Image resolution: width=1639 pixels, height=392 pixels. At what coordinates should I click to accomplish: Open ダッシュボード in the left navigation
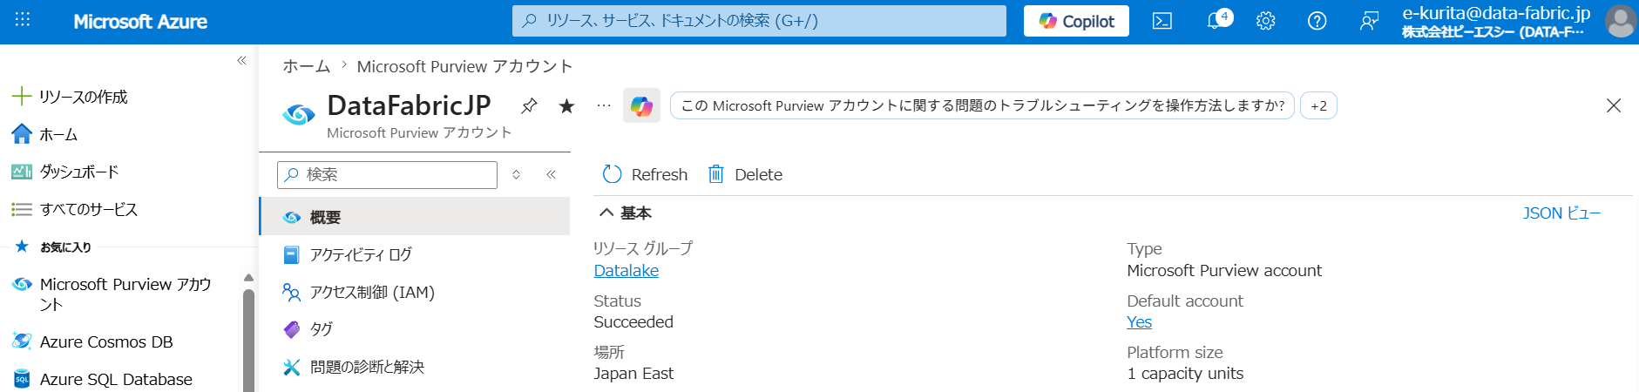[65, 172]
